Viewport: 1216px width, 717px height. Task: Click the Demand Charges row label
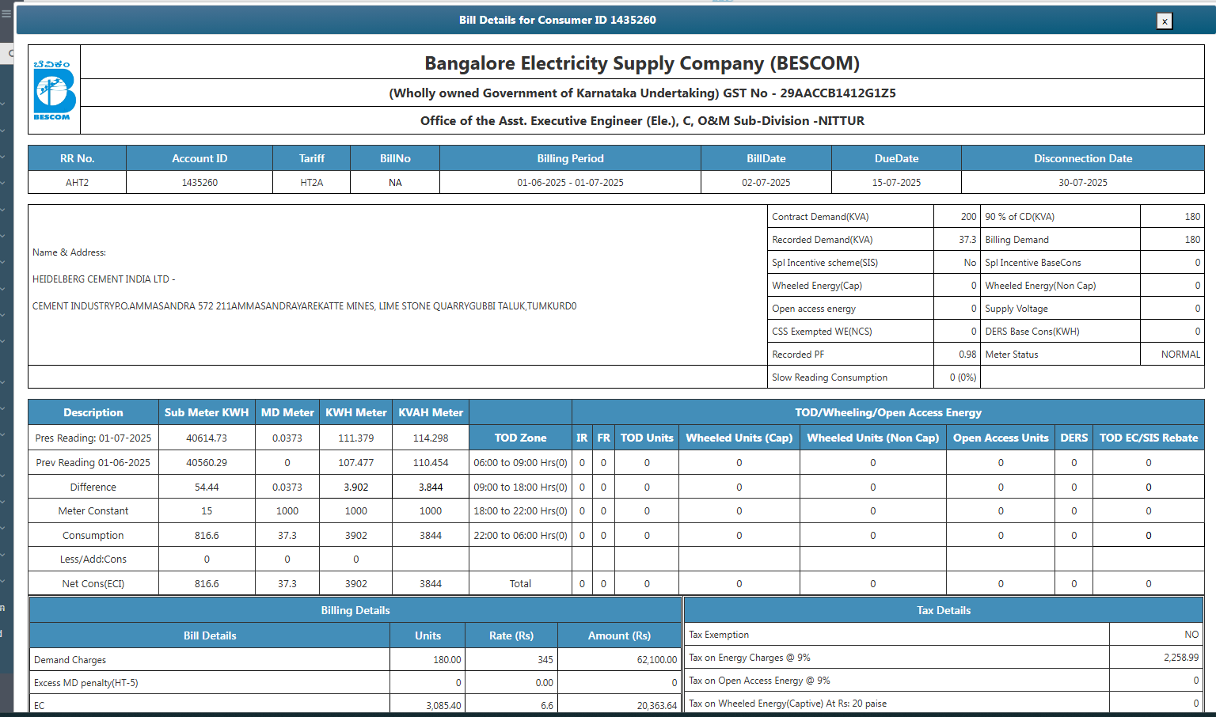tap(70, 660)
